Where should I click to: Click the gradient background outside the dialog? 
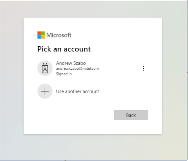coord(12,84)
